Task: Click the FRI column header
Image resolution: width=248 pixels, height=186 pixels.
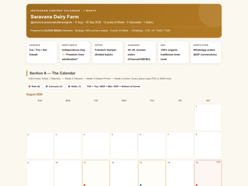Action: [x=180, y=101]
